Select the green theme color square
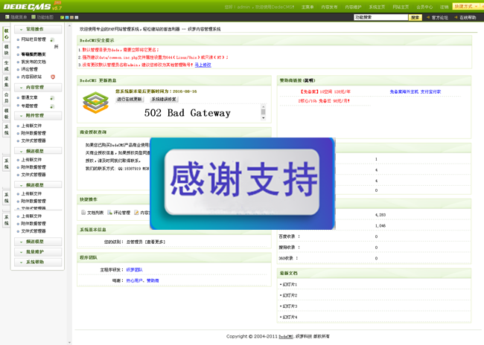 [62, 18]
